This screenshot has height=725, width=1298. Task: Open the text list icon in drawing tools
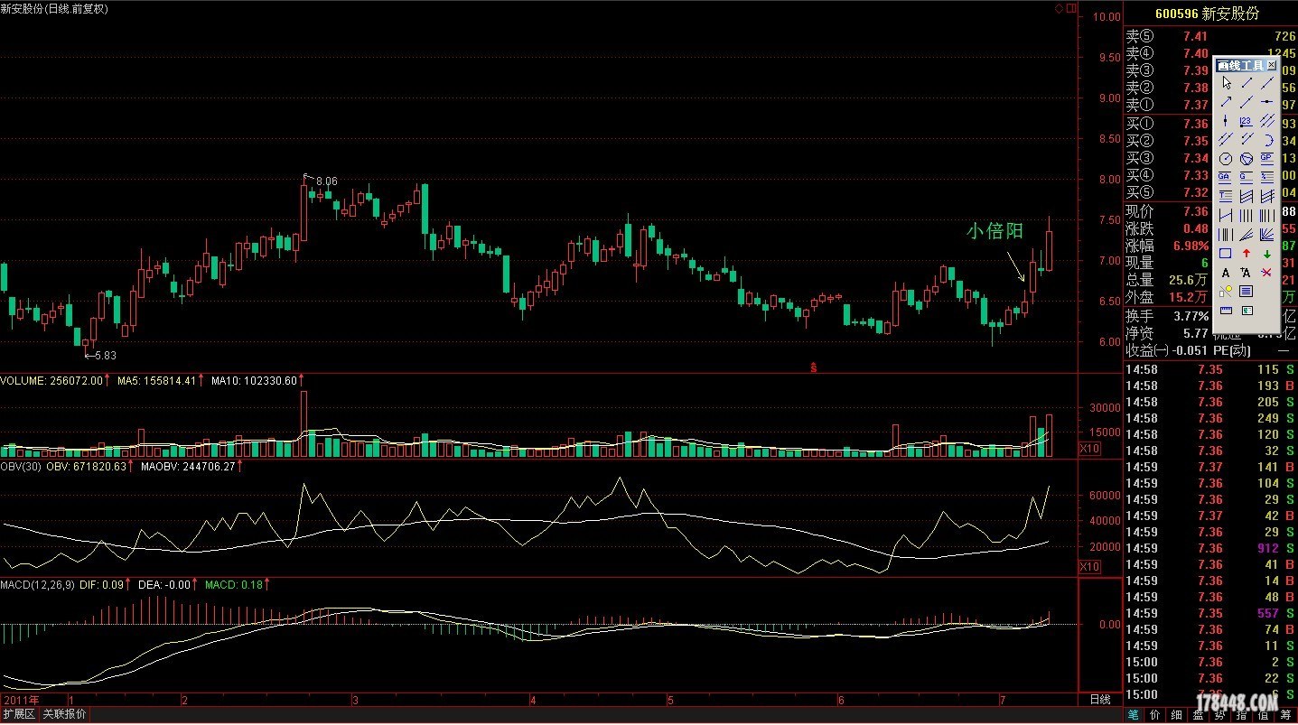[1247, 292]
